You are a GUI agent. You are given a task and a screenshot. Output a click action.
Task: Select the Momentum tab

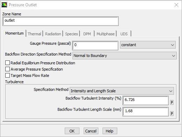point(14,33)
